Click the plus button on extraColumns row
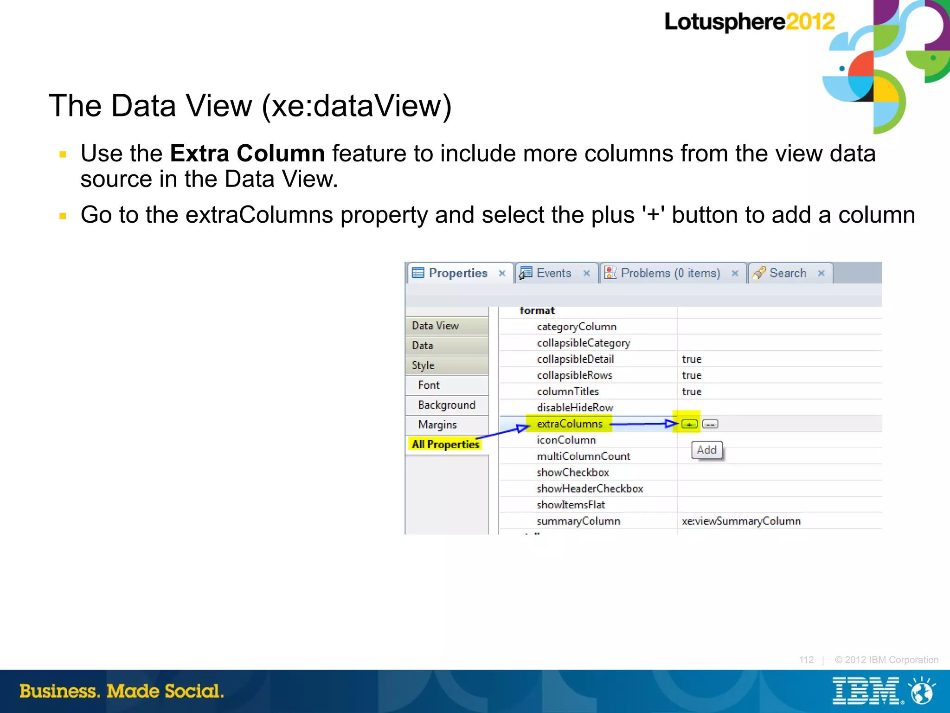950x713 pixels. [689, 424]
